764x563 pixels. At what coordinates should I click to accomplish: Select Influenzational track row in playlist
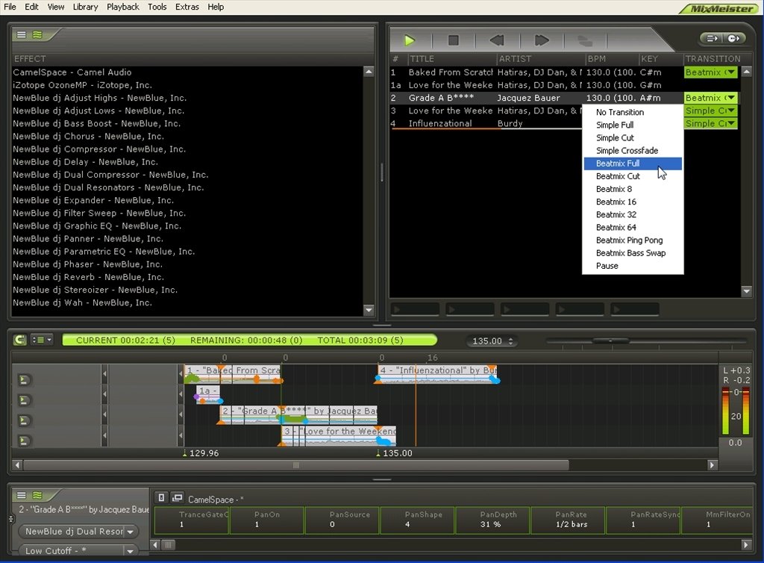click(486, 123)
